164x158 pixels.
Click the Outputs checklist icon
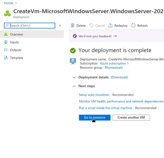click(6, 50)
